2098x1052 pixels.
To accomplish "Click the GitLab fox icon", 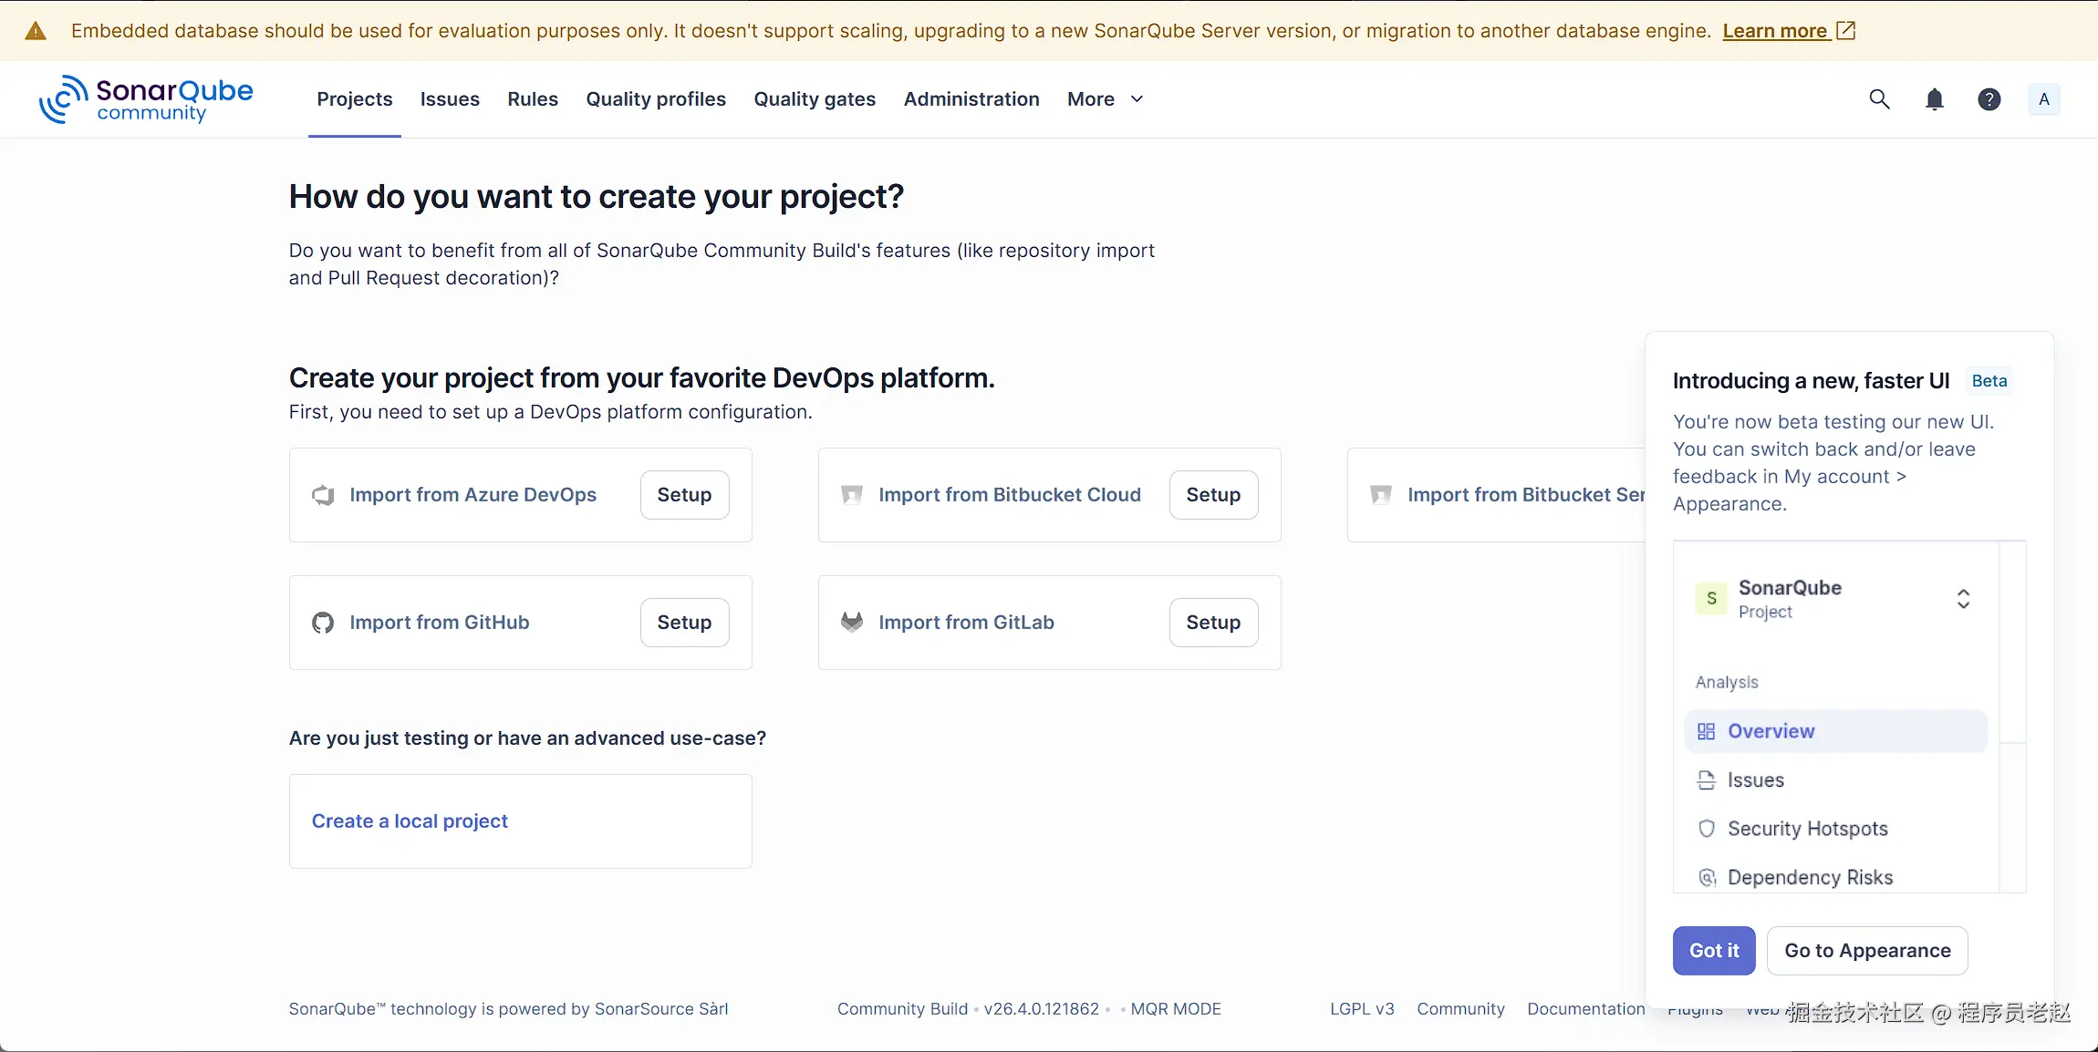I will pyautogui.click(x=852, y=623).
